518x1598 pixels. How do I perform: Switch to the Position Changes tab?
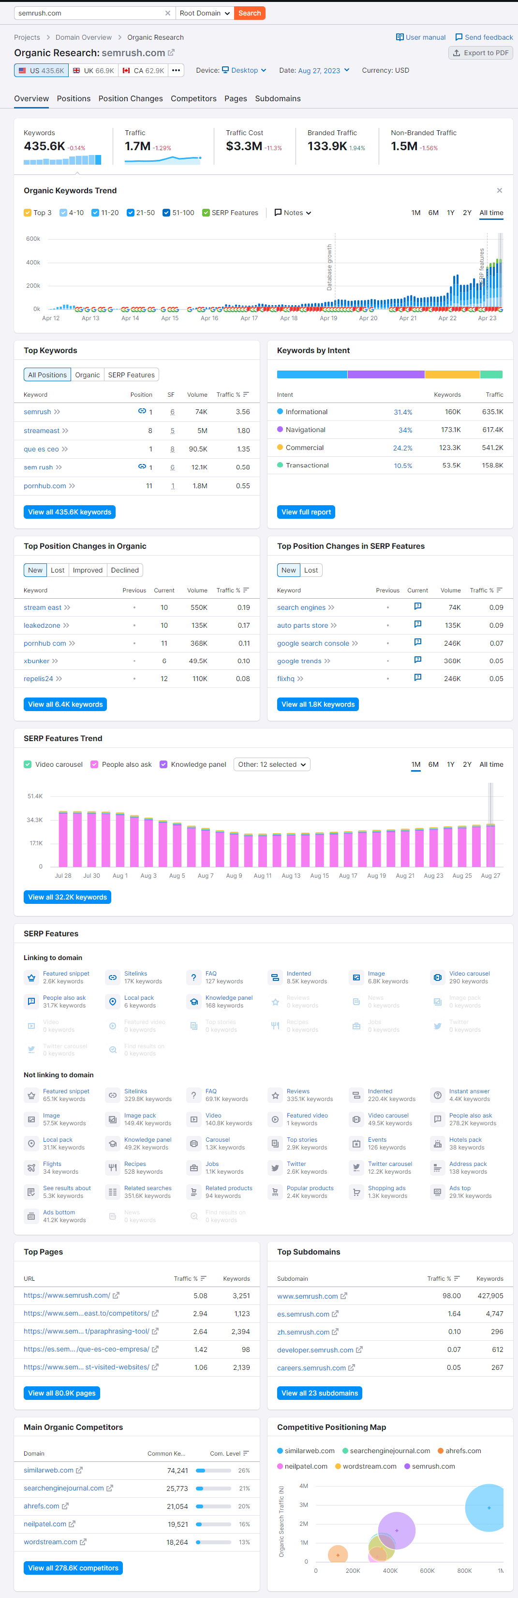(x=131, y=99)
